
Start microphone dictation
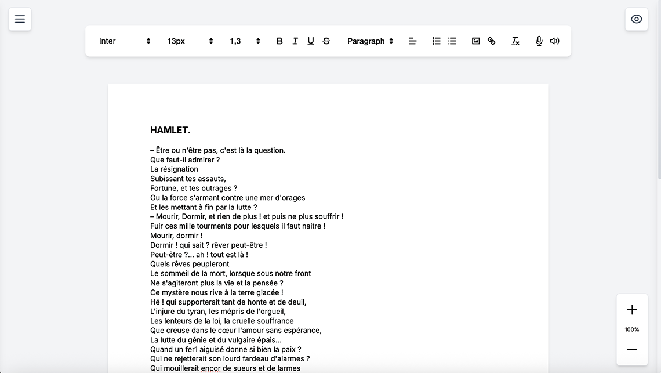tap(539, 41)
